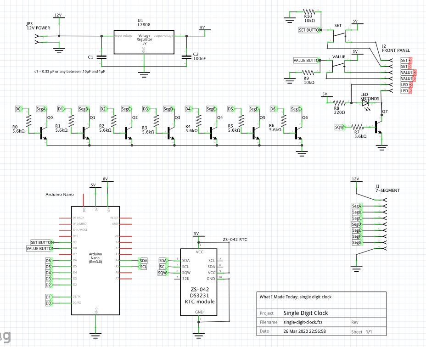Select the JP3 12V POWER connector
Viewport: 426px width, 347px height.
point(38,41)
